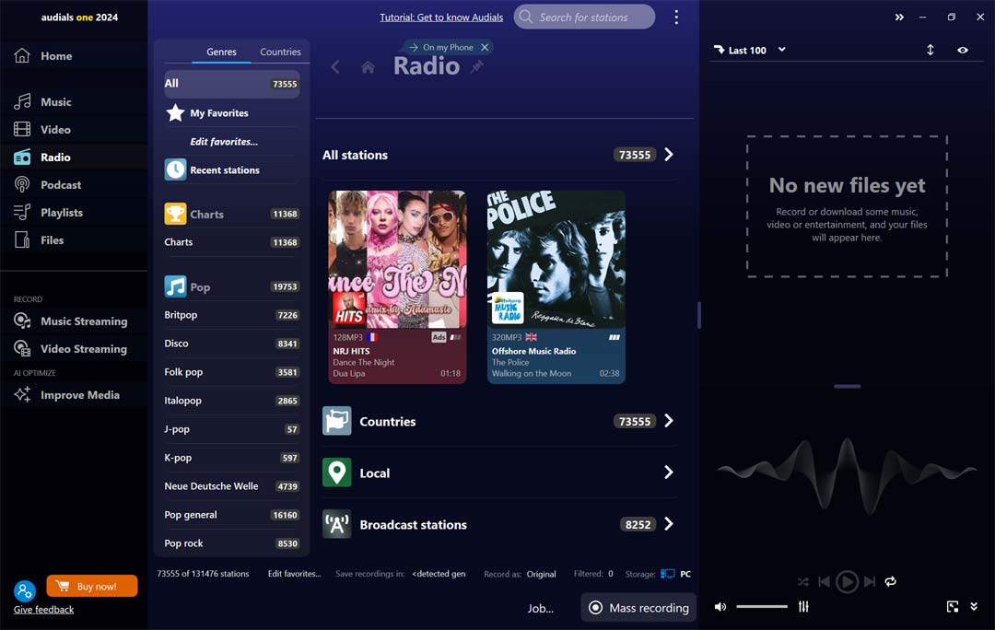The image size is (995, 630).
Task: Click the Buy now button
Action: point(92,586)
